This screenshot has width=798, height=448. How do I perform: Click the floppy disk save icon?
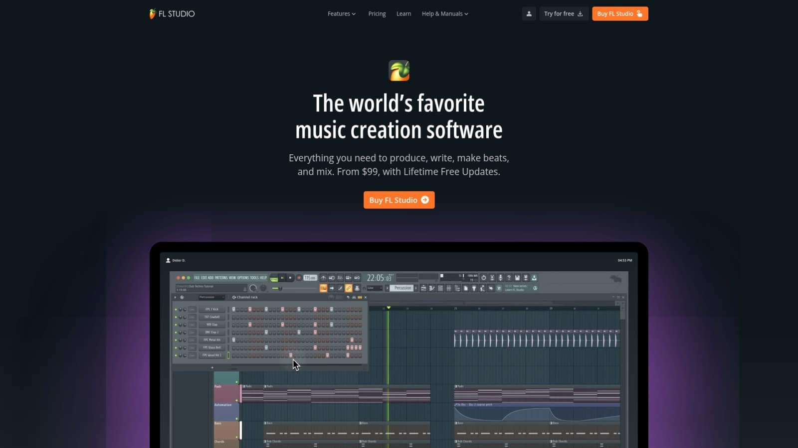tap(517, 278)
